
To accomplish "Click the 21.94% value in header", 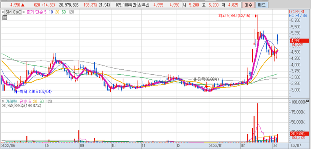I will pos(104,5).
